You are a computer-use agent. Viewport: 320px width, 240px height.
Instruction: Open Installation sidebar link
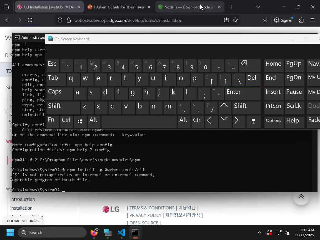point(22,208)
